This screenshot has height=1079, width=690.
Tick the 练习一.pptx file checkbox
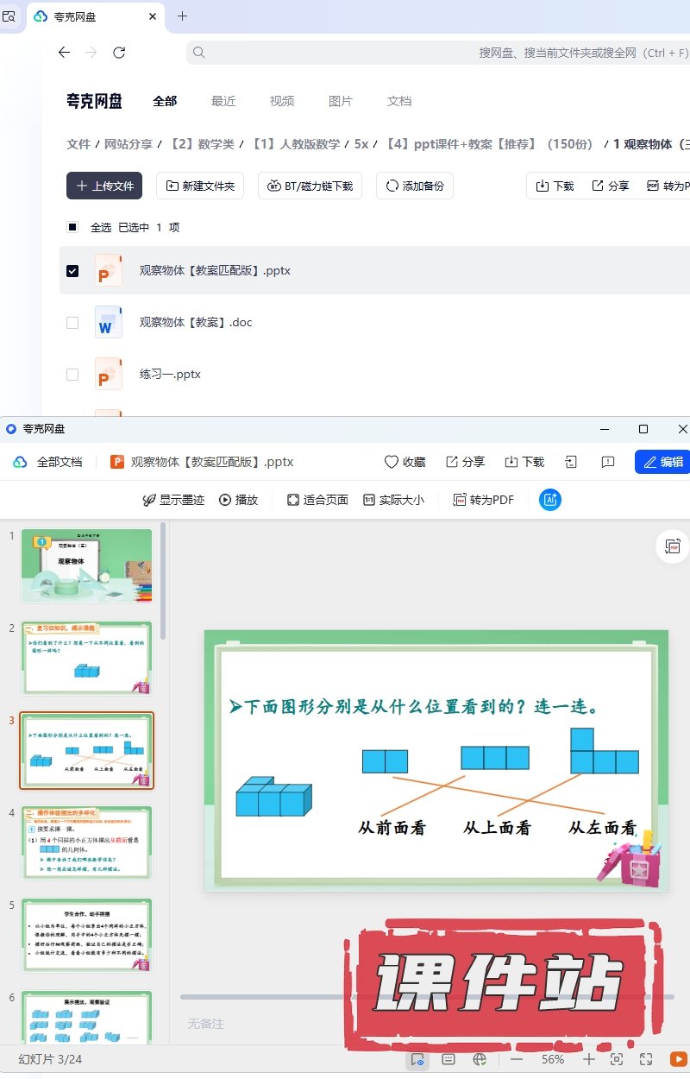72,375
